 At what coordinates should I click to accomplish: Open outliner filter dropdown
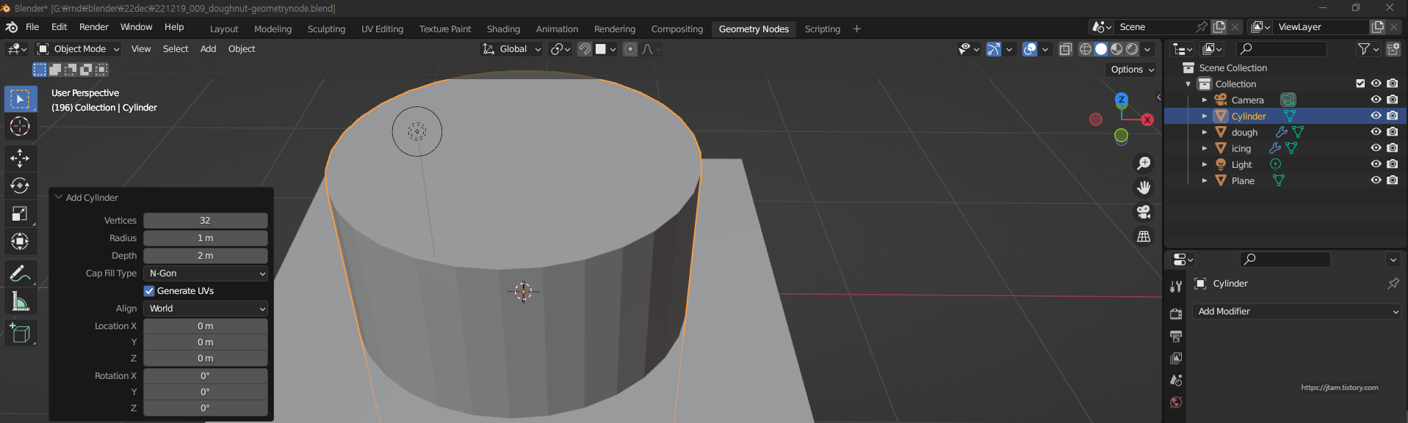coord(1368,49)
